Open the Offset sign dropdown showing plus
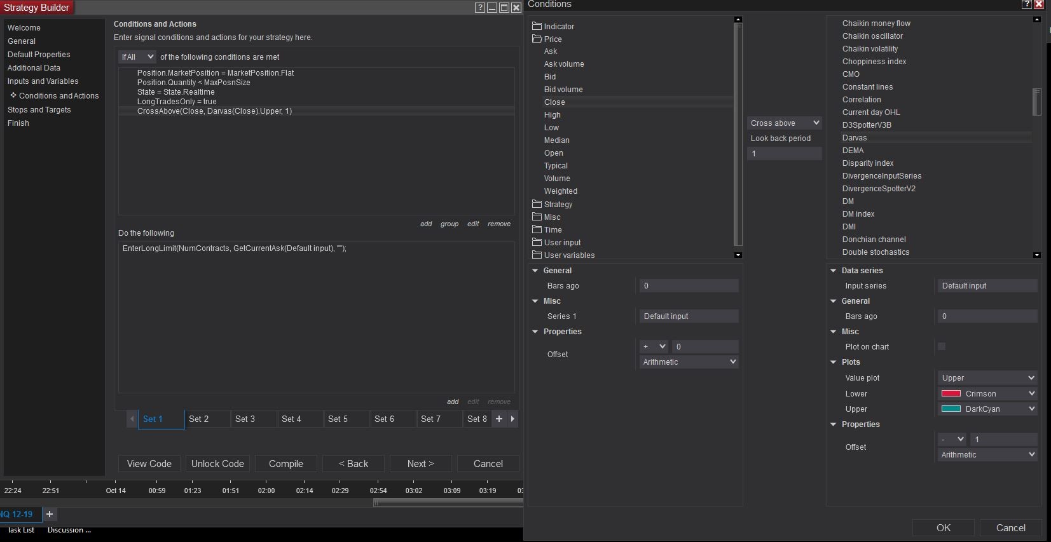Viewport: 1051px width, 542px height. click(x=654, y=346)
